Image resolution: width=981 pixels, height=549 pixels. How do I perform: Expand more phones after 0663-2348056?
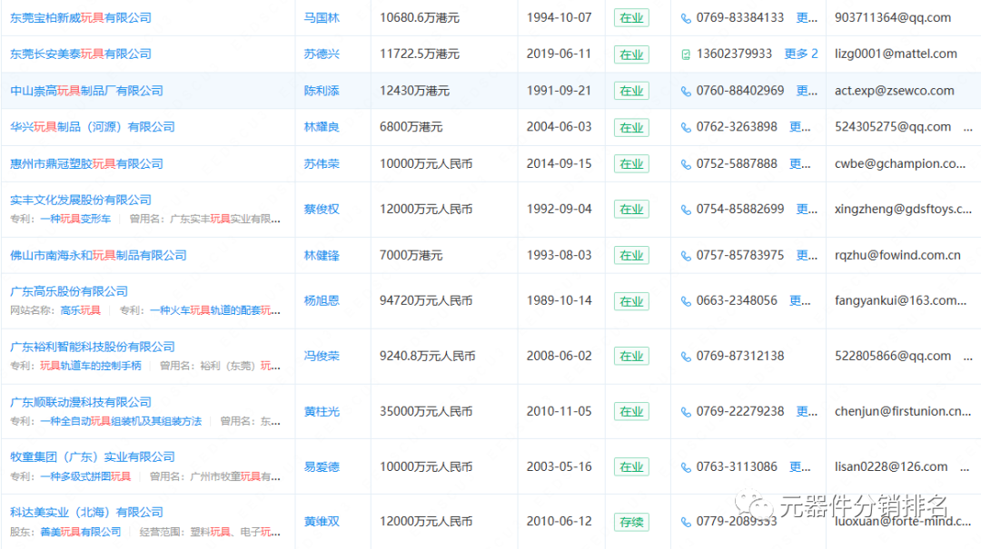[799, 300]
